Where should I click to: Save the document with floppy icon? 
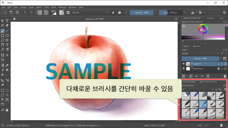click(17, 13)
